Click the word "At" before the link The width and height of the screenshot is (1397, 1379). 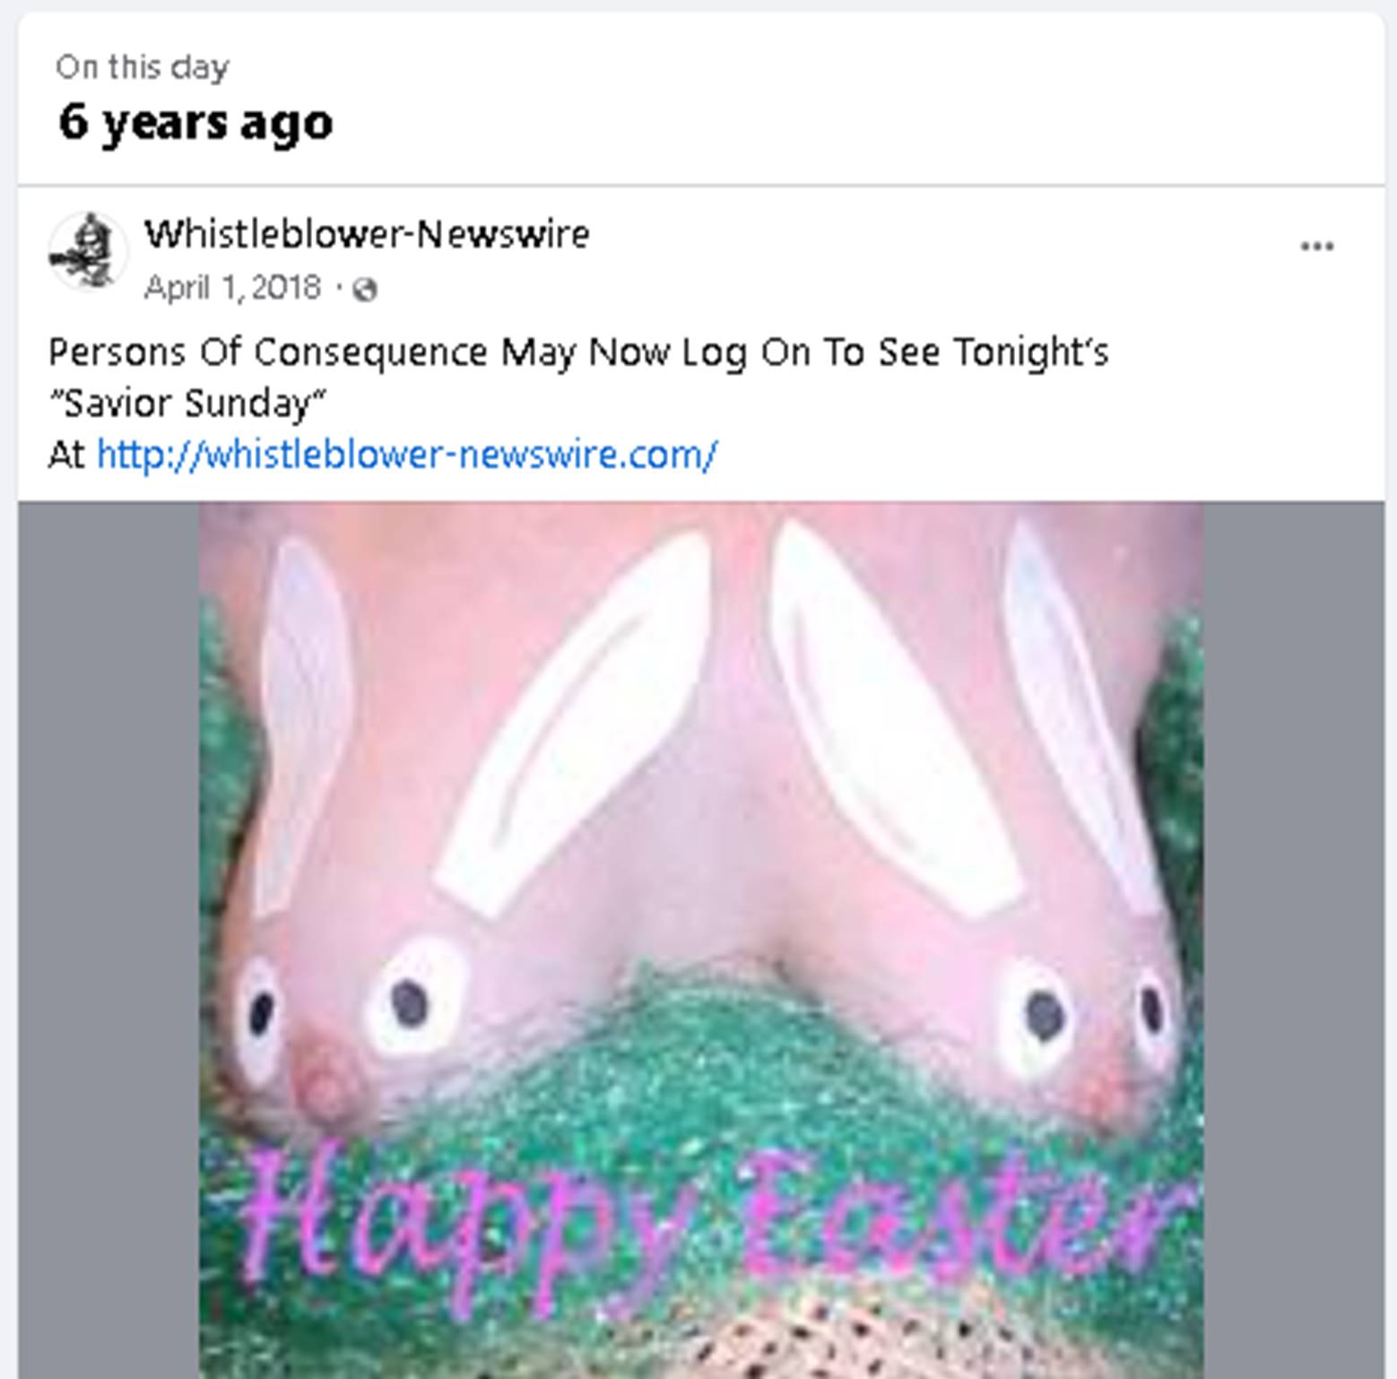click(x=65, y=455)
